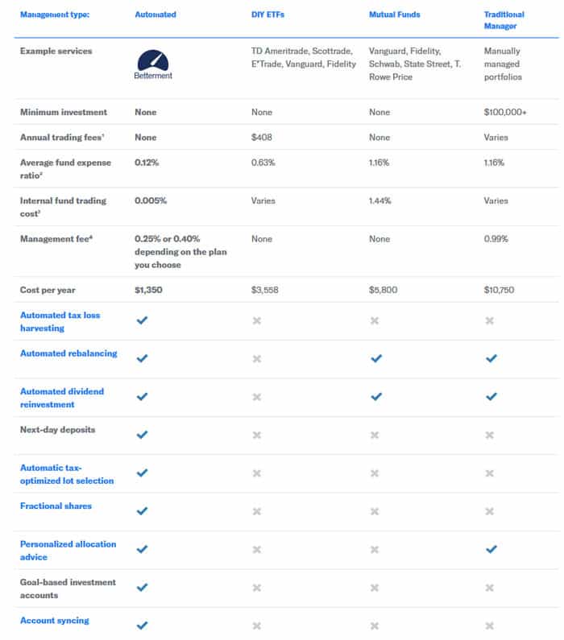Select the Mutual Funds column header
This screenshot has height=640, width=564.
(394, 14)
